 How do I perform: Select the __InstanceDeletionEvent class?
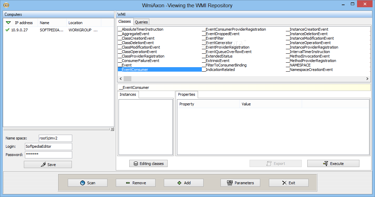pos(307,34)
